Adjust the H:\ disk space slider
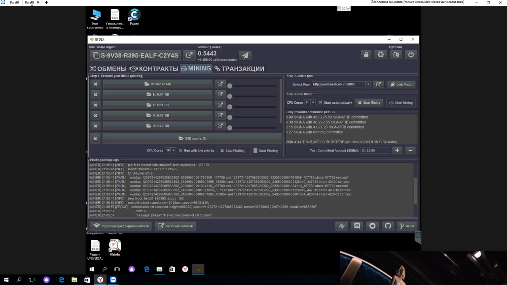This screenshot has width=507, height=285. click(252, 128)
